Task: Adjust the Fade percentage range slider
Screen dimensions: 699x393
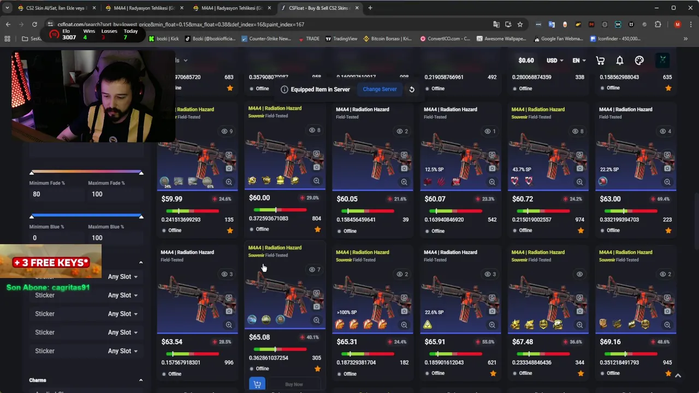Action: click(86, 173)
